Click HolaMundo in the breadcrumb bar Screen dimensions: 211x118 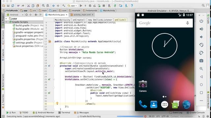(x=11, y=10)
